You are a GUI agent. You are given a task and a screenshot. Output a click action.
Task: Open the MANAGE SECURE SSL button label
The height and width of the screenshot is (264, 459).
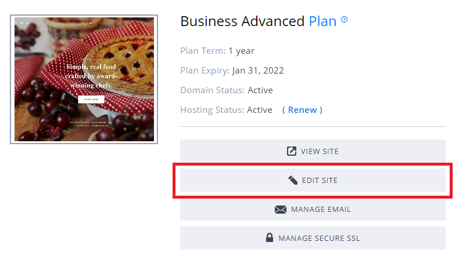point(319,238)
